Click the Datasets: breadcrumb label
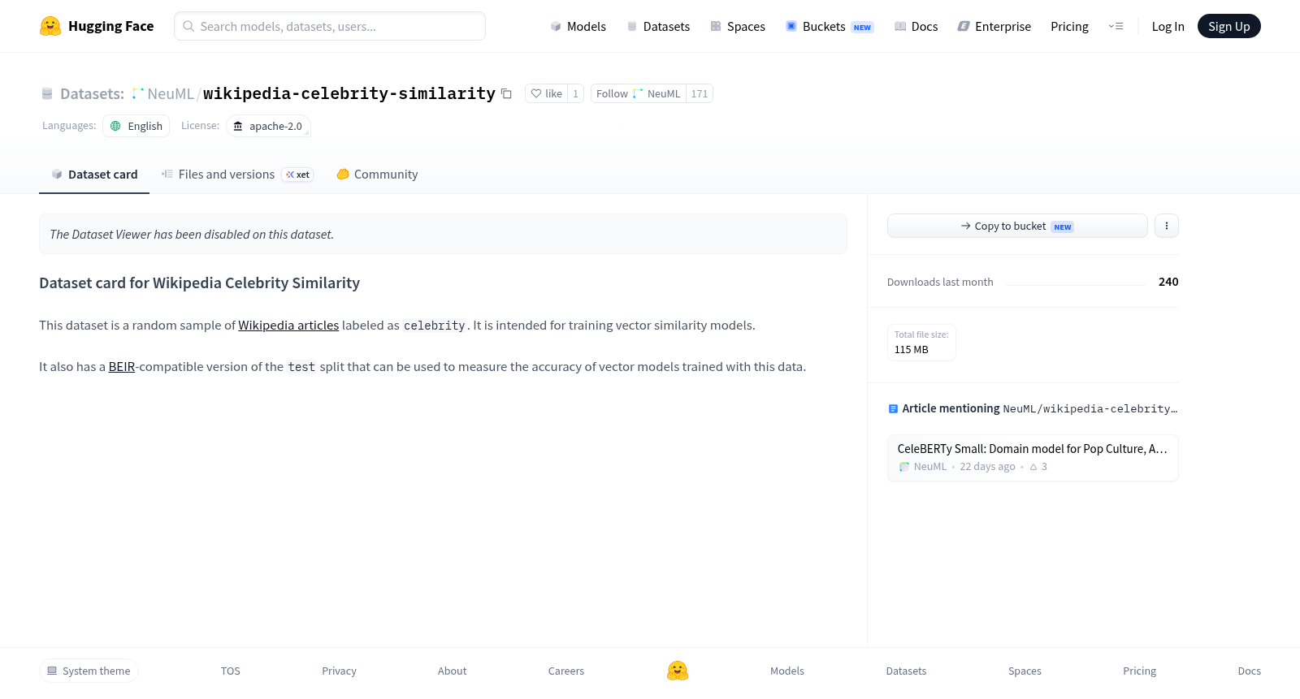Screen dimensions: 1300x699 pyautogui.click(x=92, y=93)
